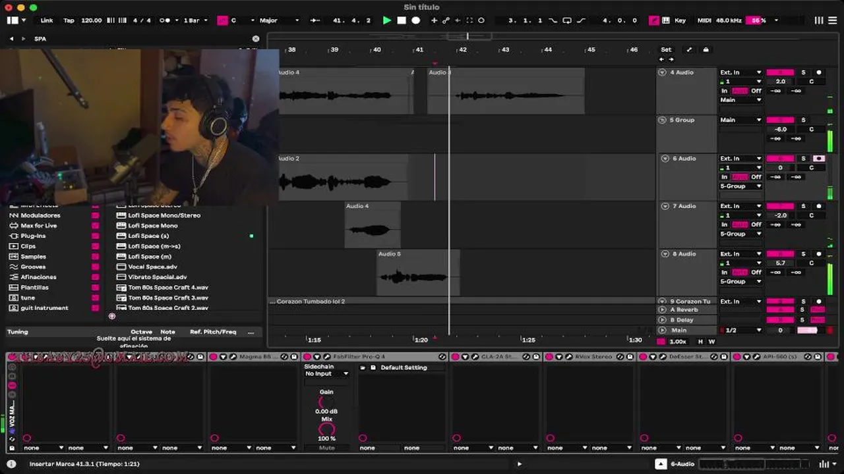Viewport: 844px width, 474px height.
Task: Open the 4 Audio Ext. In input dropdown
Action: pos(740,72)
